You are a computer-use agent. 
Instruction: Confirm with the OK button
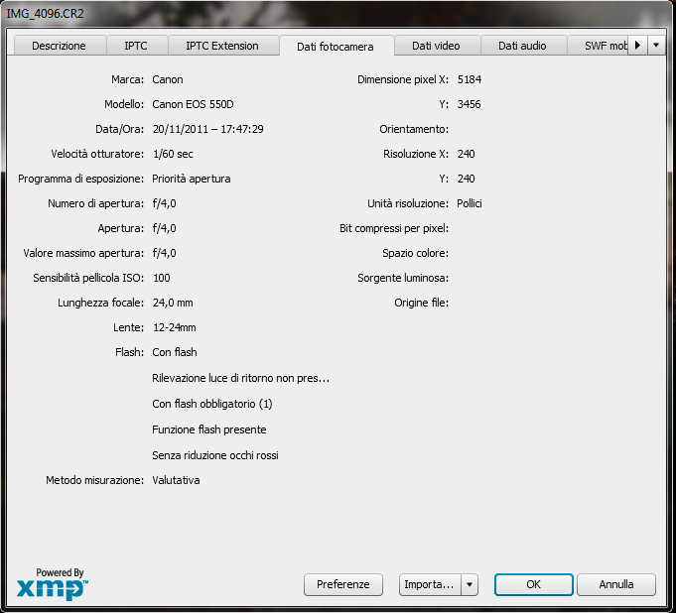[533, 584]
